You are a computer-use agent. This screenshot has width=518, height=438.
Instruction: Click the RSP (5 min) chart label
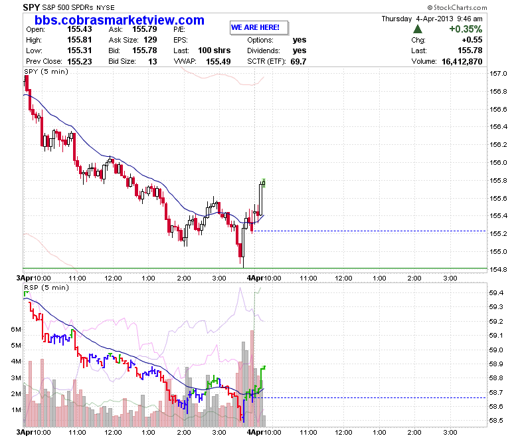tap(46, 288)
